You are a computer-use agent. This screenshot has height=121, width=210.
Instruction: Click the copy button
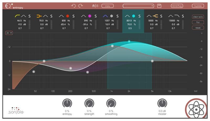point(108,6)
